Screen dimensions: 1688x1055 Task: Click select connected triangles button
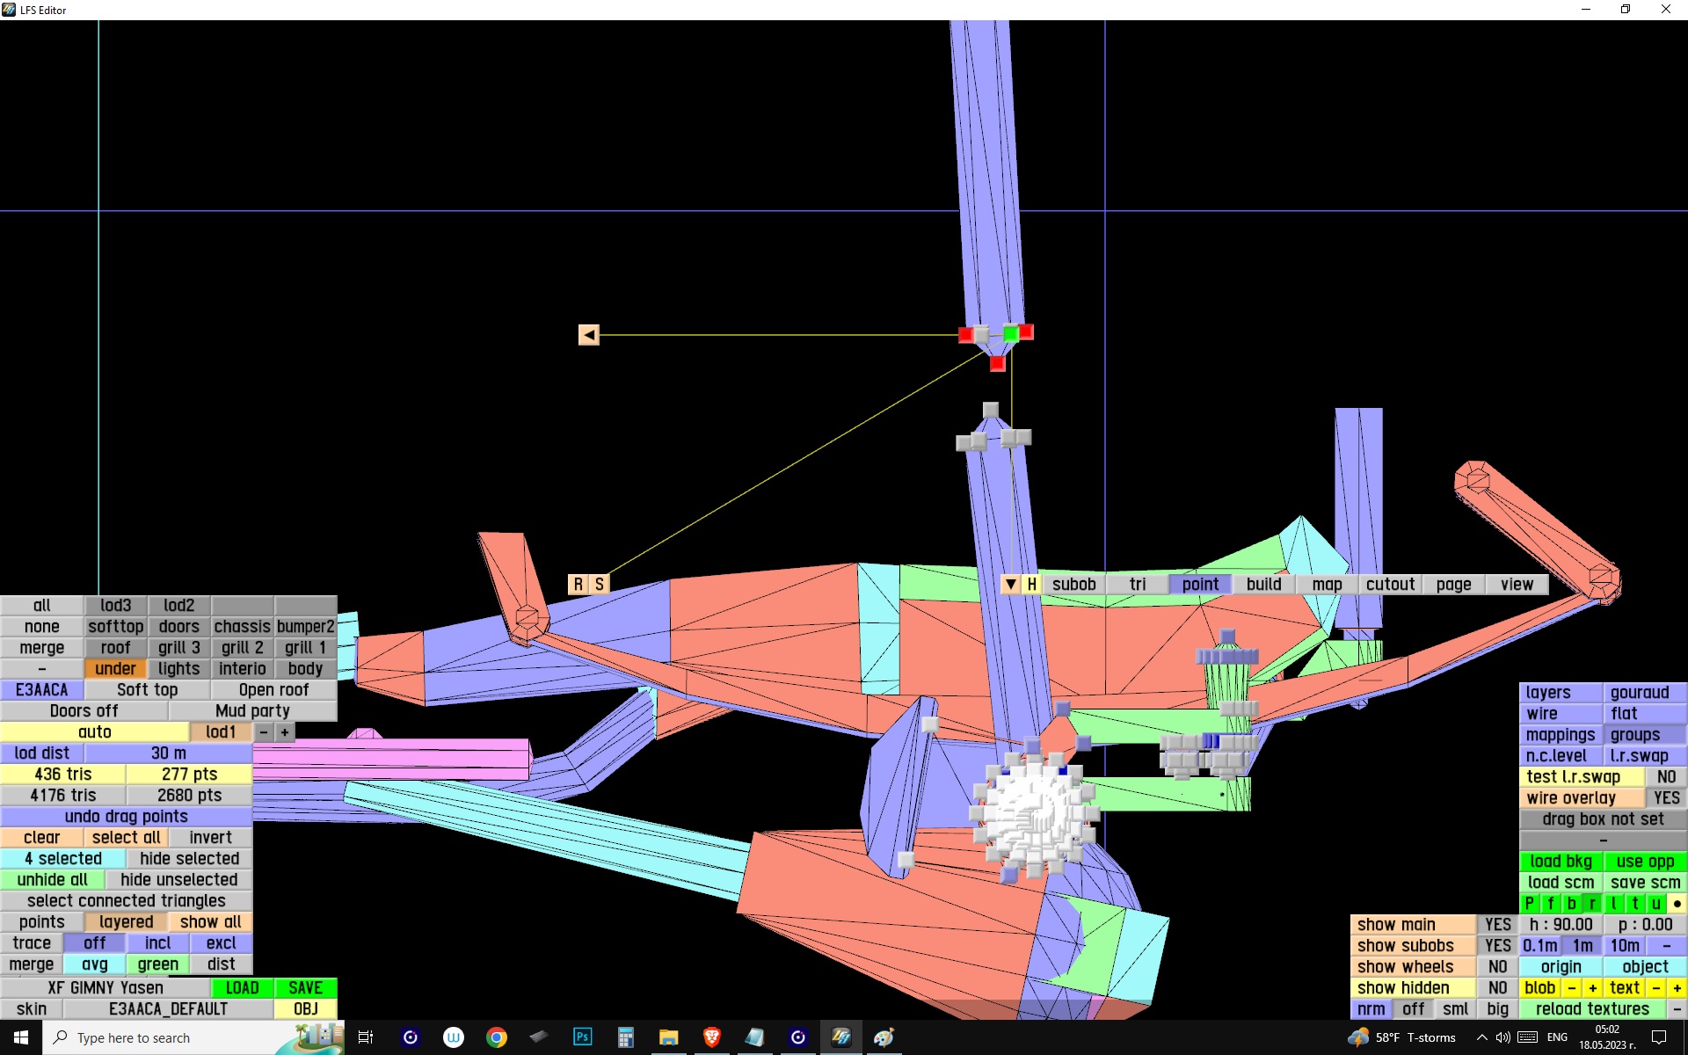point(126,901)
